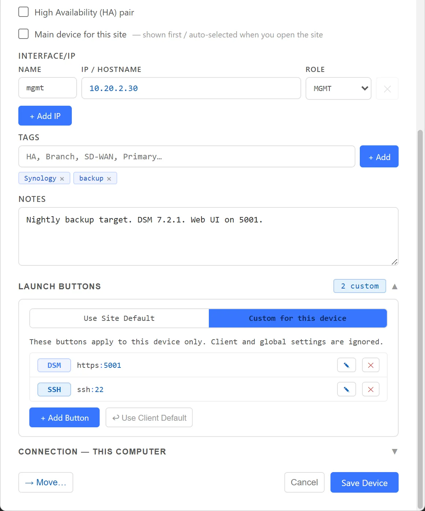Image resolution: width=425 pixels, height=511 pixels.
Task: Click the vertical scrollbar thumb
Action: [420, 319]
